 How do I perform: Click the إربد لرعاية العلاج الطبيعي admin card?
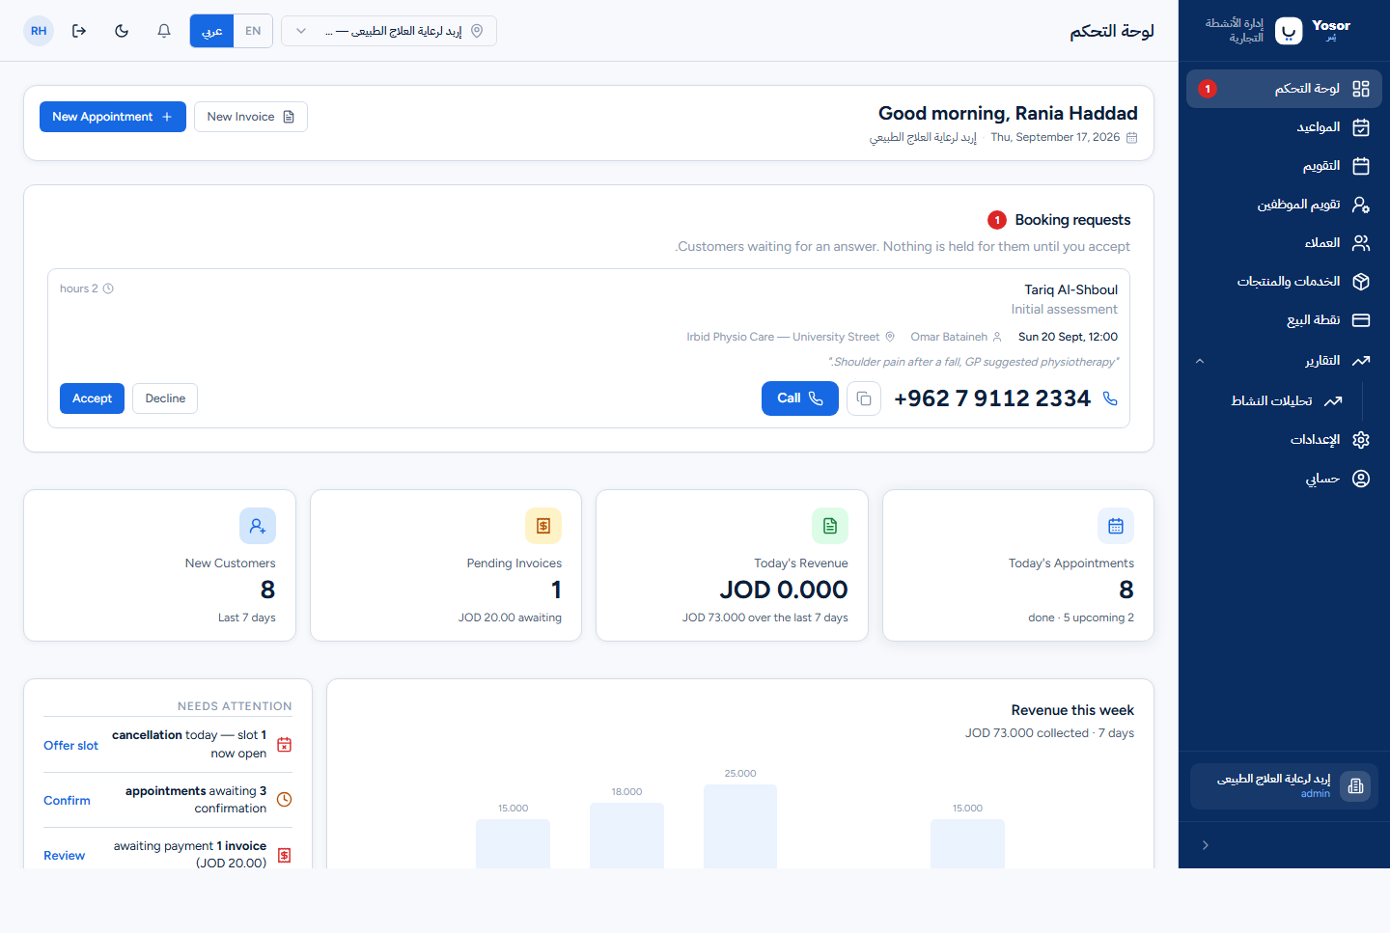pyautogui.click(x=1284, y=786)
